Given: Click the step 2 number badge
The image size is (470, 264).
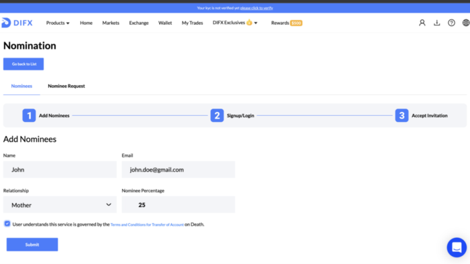Looking at the screenshot, I should point(217,115).
